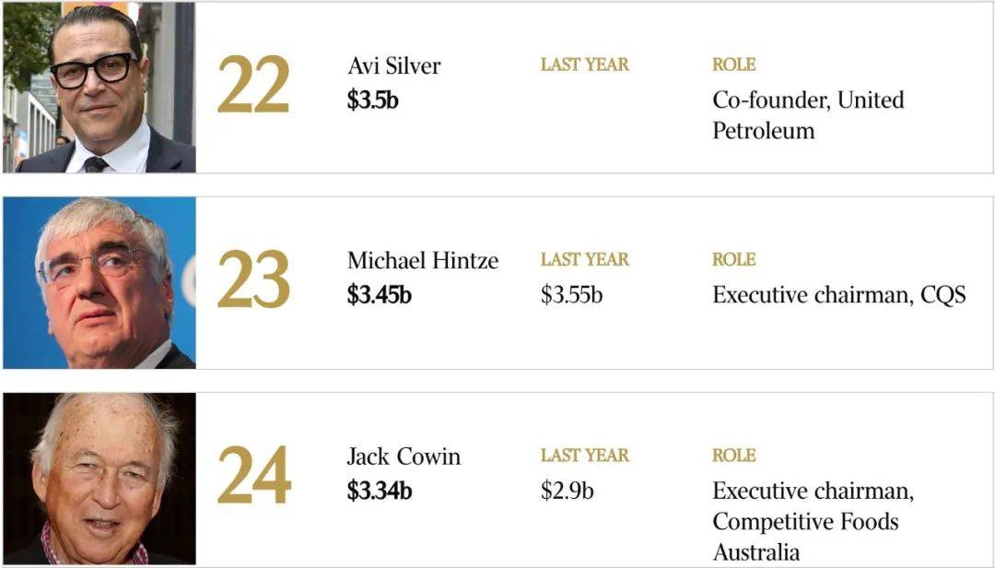Click the Last Year value $2.9b

pos(568,491)
